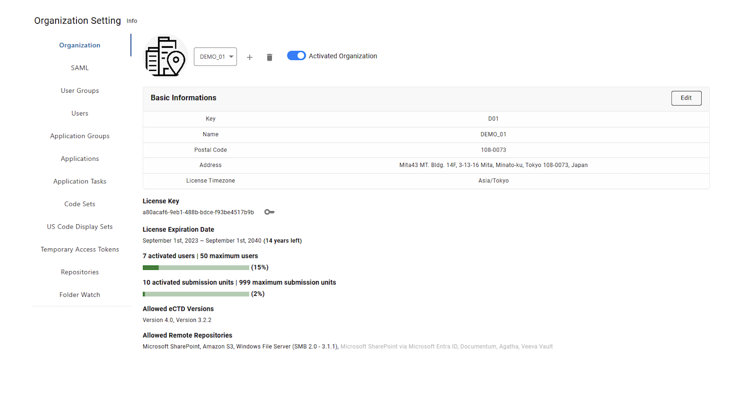Click the Info link beside Organization Setting
Screen dimensions: 755x393
click(132, 21)
